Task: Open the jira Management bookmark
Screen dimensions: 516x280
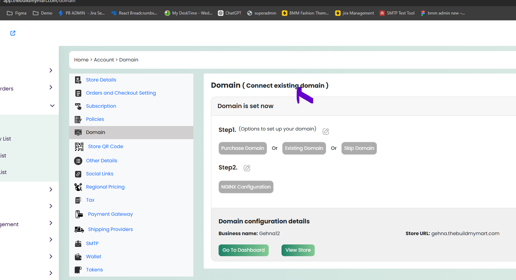Action: [x=354, y=13]
